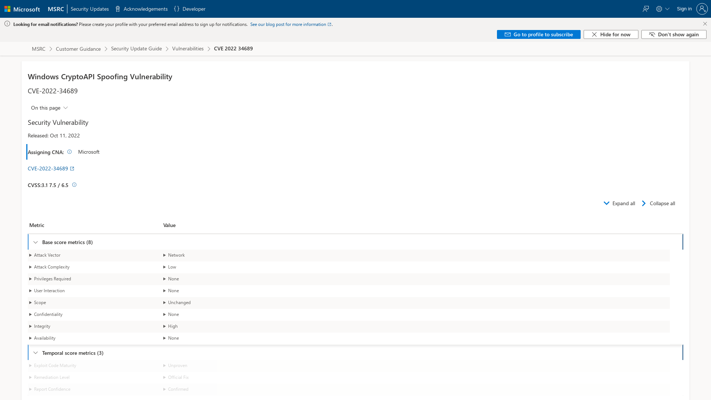The image size is (711, 400).
Task: Select Security Updates in the top menu
Action: click(x=90, y=9)
